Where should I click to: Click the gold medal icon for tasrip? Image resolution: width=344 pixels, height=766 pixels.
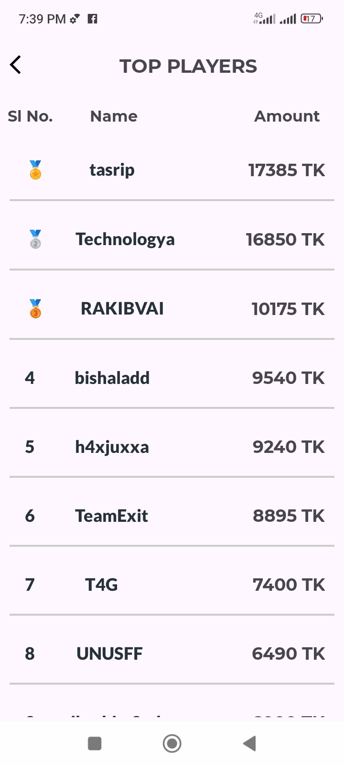click(35, 170)
